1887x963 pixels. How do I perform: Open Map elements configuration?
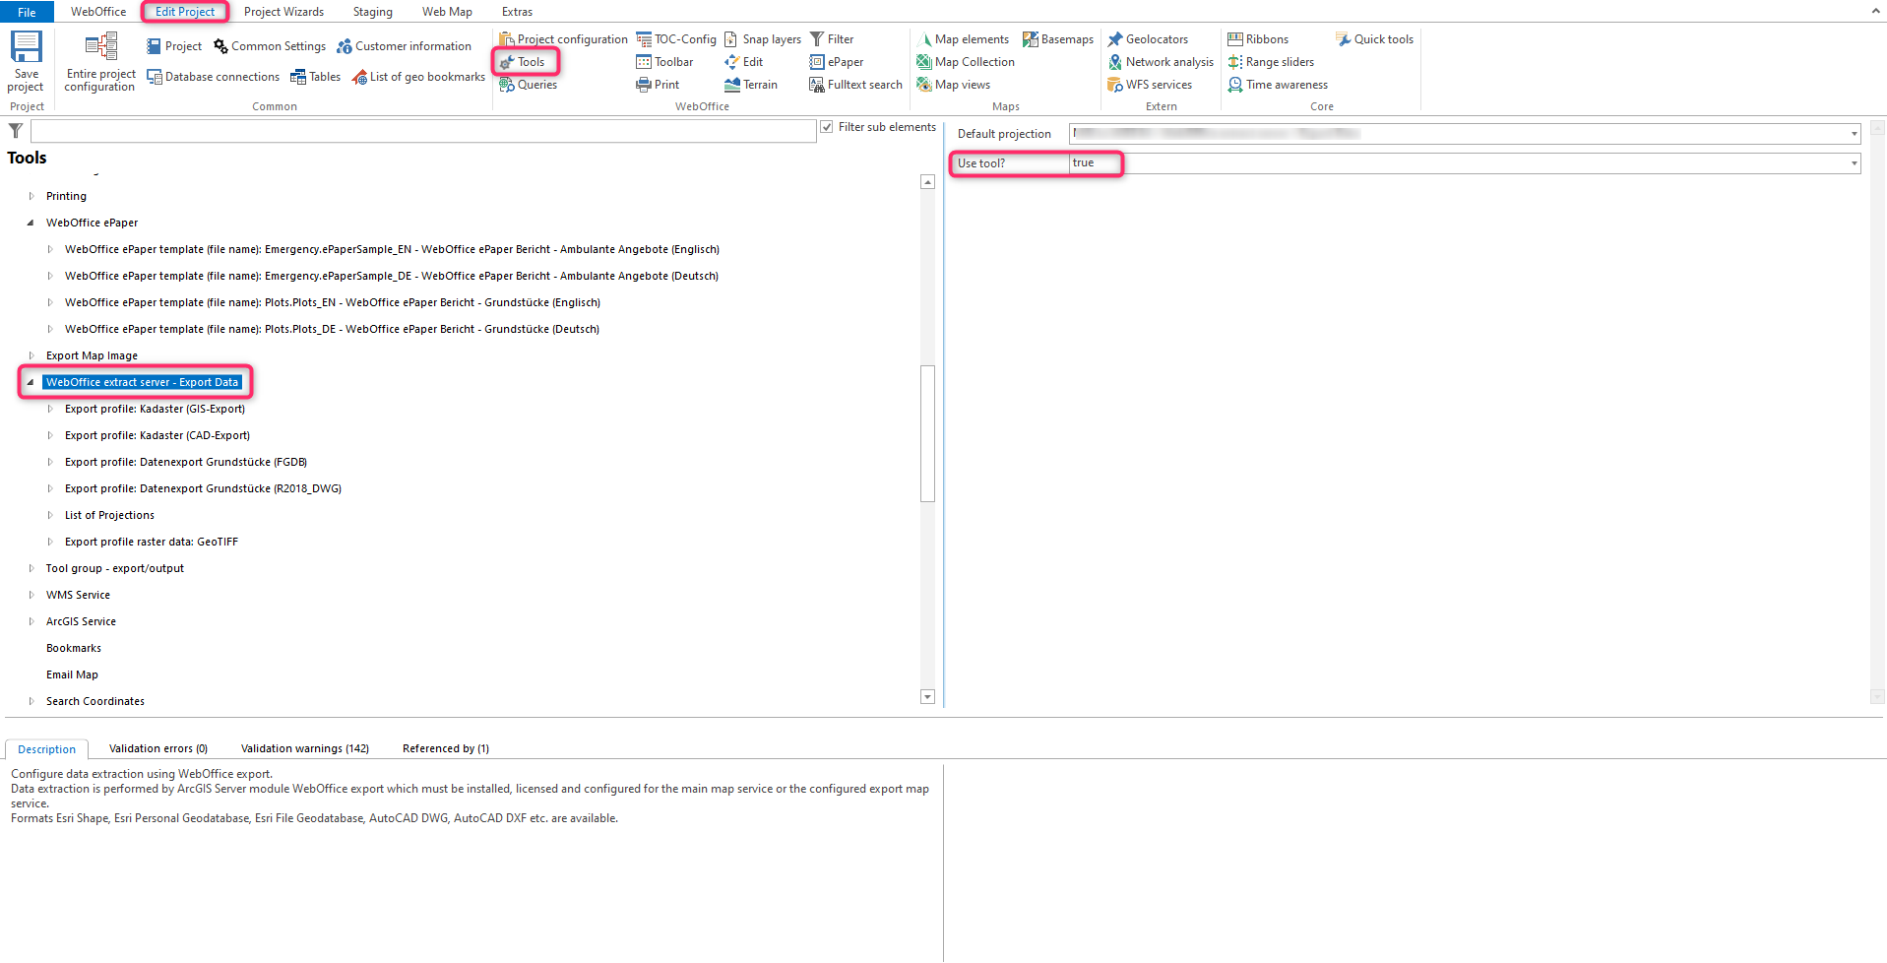[964, 39]
